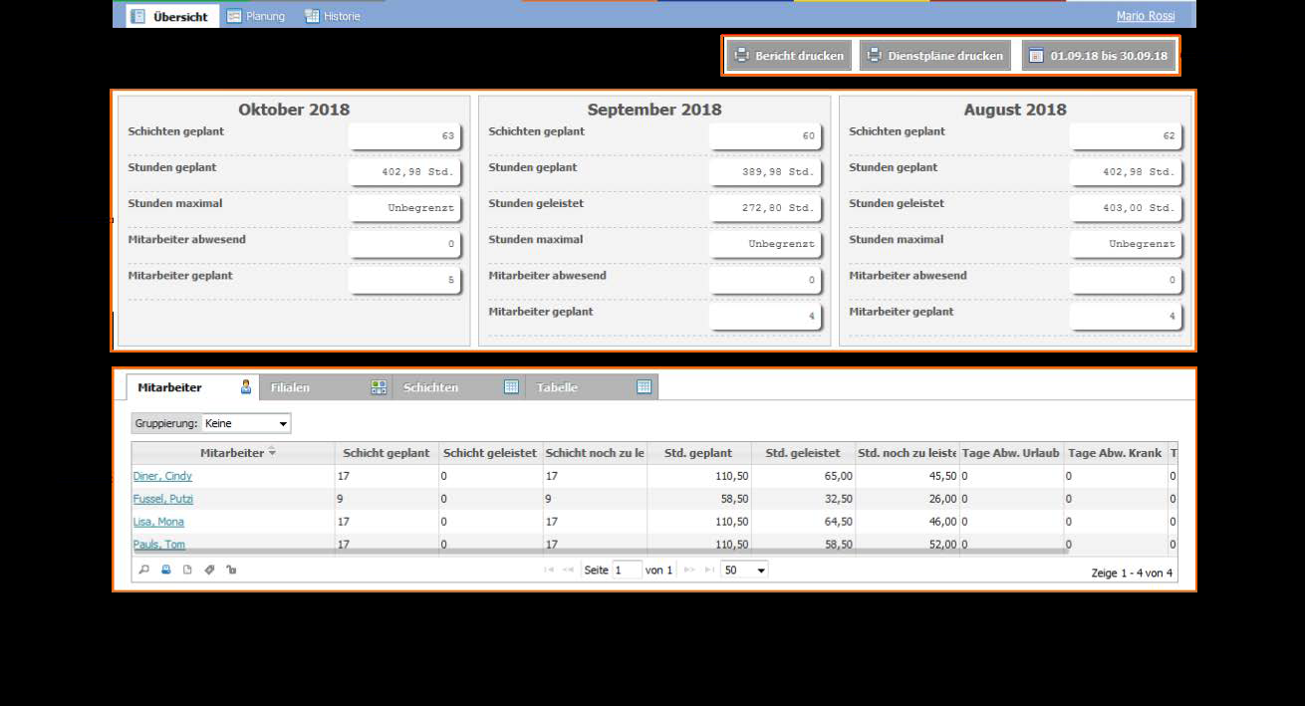Click the August 2018 Stunden geleistet value 403,00 Std.
This screenshot has width=1305, height=706.
tap(1126, 208)
